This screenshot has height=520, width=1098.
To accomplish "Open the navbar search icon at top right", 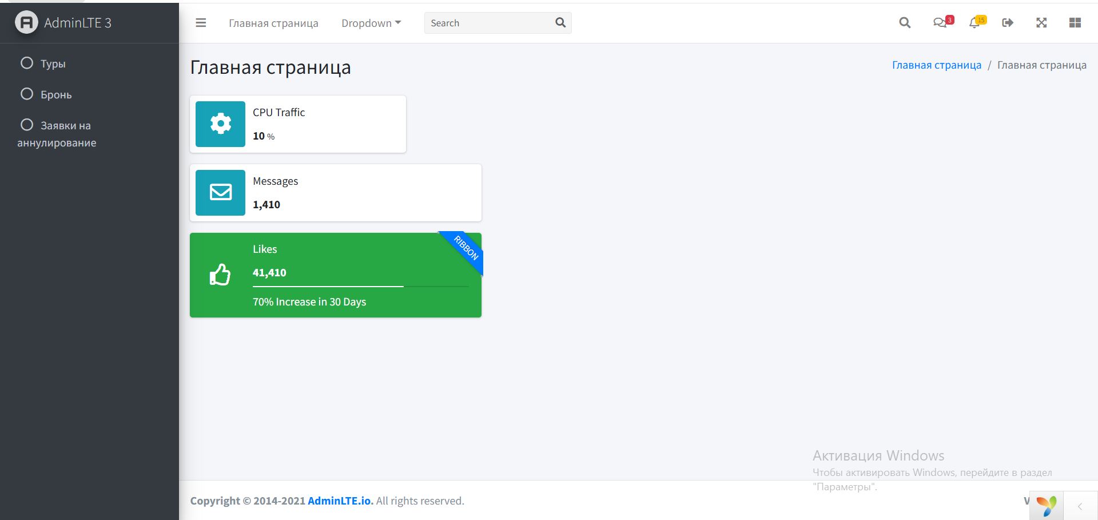I will point(905,23).
